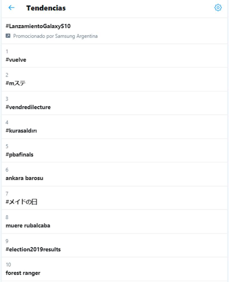Open the #メイドの日 trend
The height and width of the screenshot is (282, 229).
point(21,202)
